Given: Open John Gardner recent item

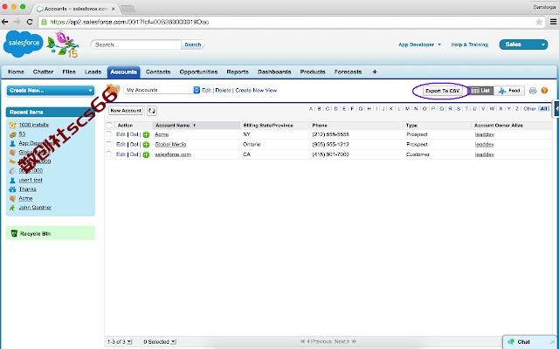Looking at the screenshot, I should tap(35, 208).
